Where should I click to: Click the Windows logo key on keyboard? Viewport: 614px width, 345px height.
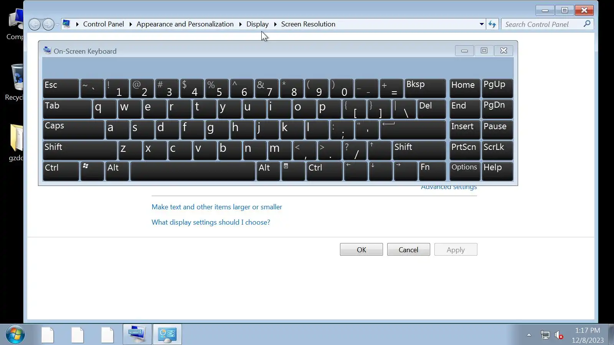(92, 171)
